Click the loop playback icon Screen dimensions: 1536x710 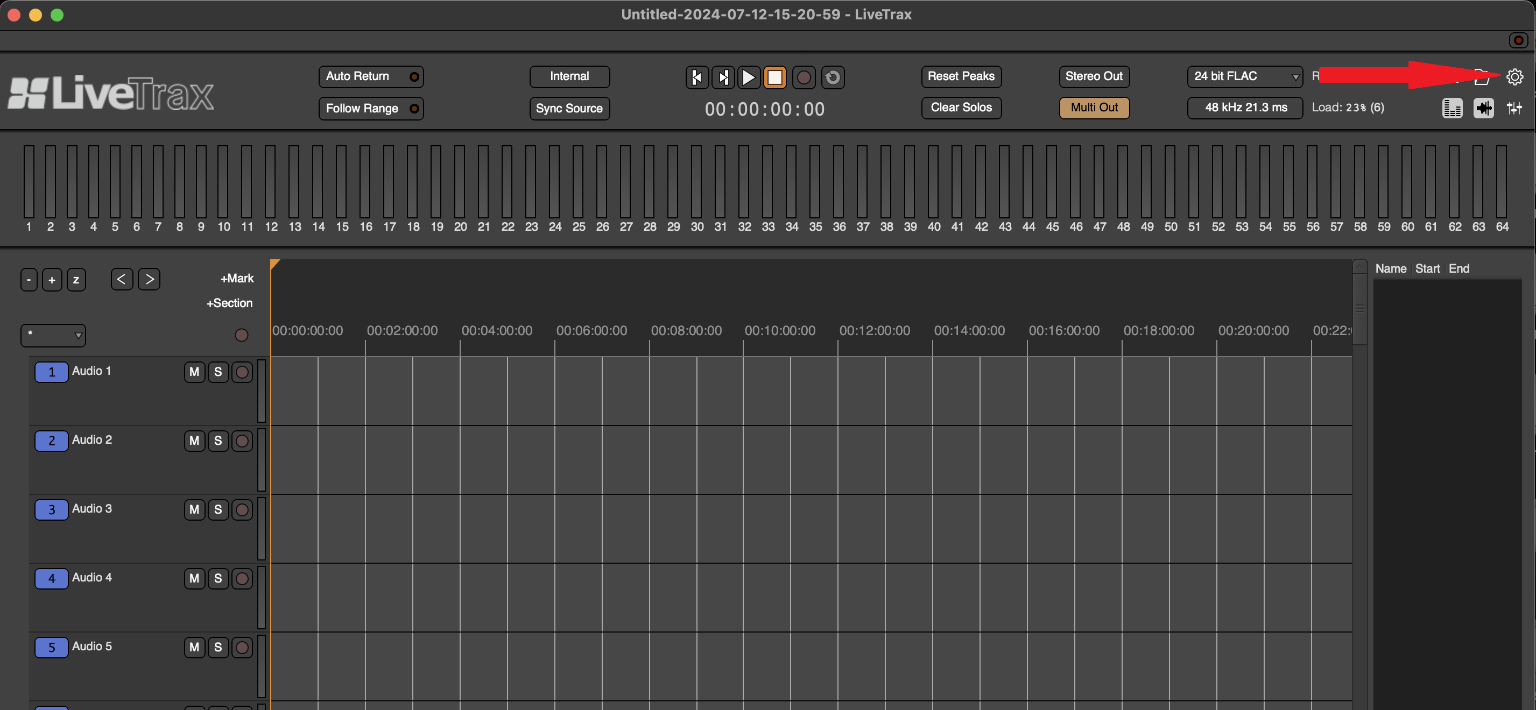point(833,77)
